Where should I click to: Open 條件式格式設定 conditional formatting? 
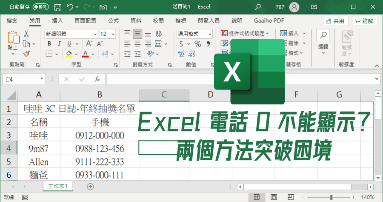245,34
